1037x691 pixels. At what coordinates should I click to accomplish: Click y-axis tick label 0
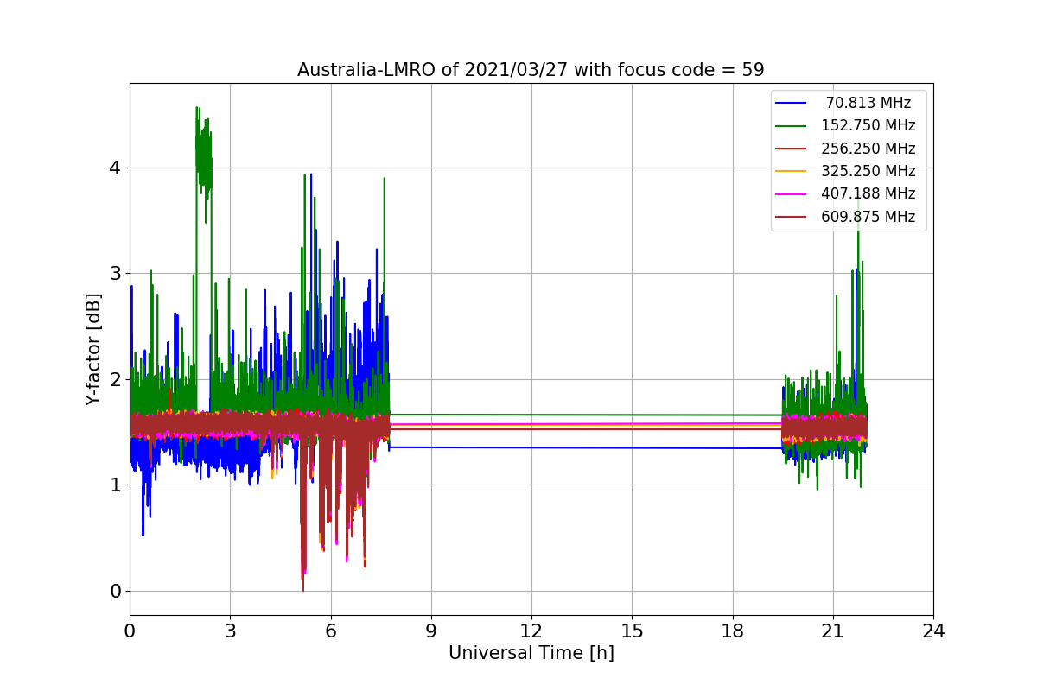point(113,591)
